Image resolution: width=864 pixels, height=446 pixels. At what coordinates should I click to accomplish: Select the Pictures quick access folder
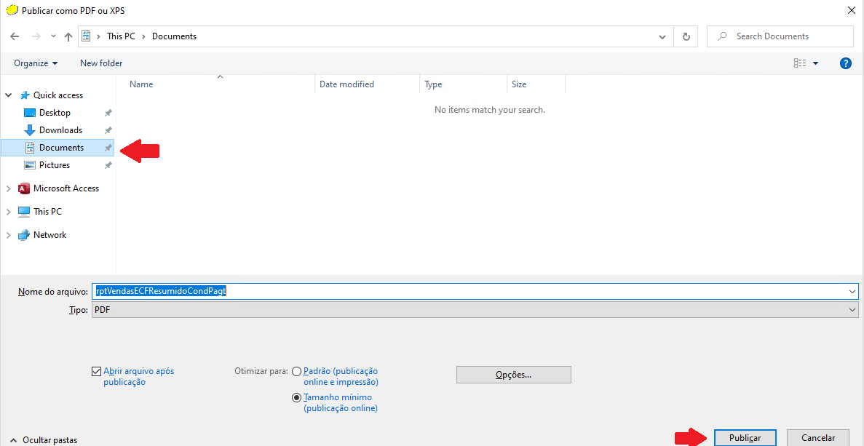[55, 165]
